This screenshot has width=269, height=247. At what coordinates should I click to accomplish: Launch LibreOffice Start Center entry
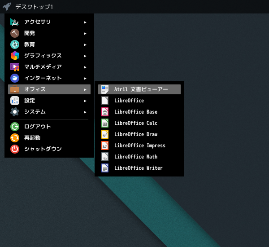(139, 101)
